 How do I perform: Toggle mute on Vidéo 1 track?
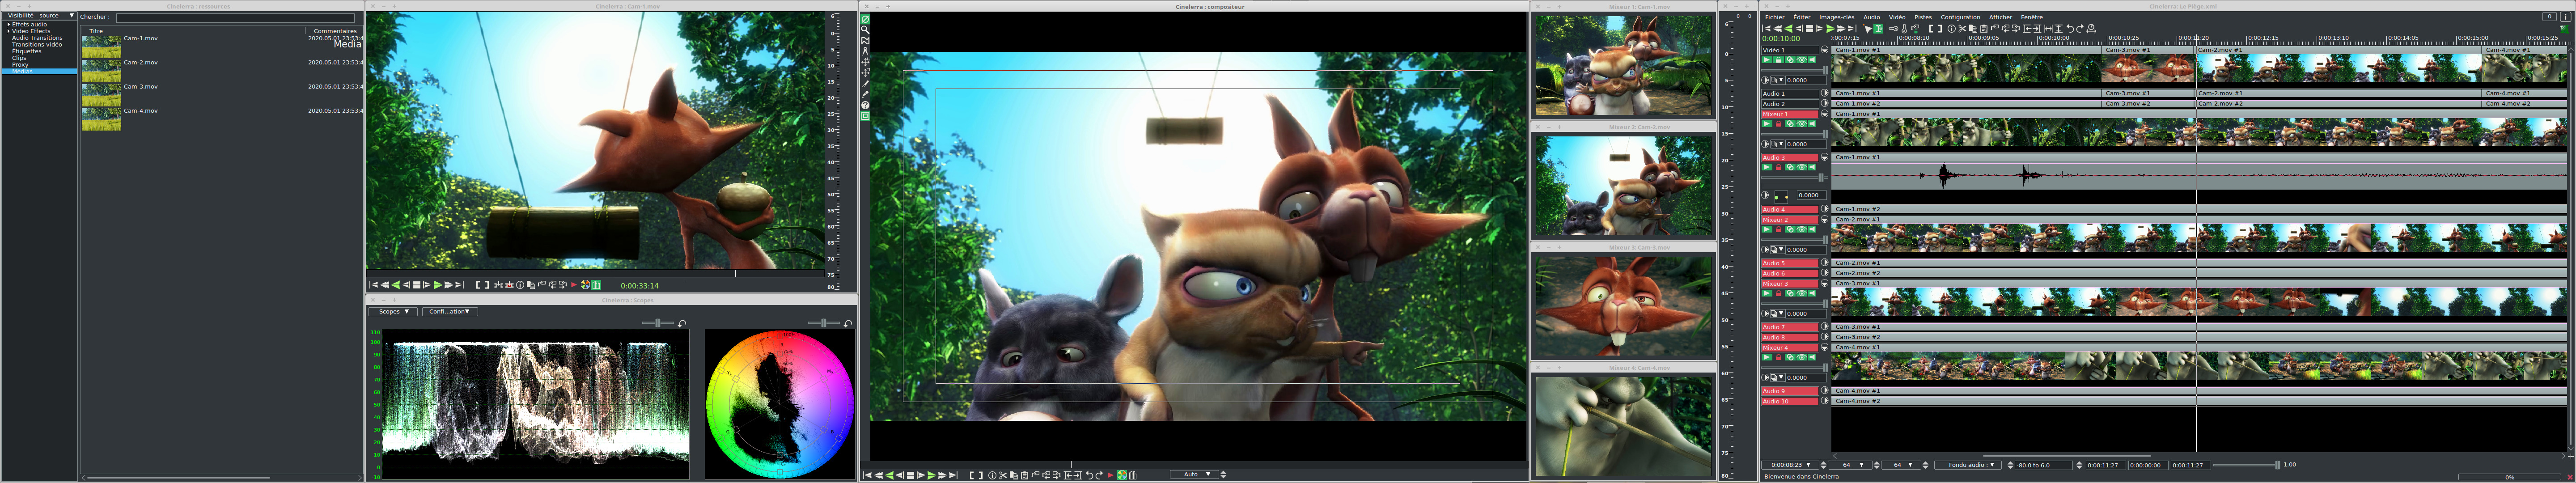coord(1812,60)
